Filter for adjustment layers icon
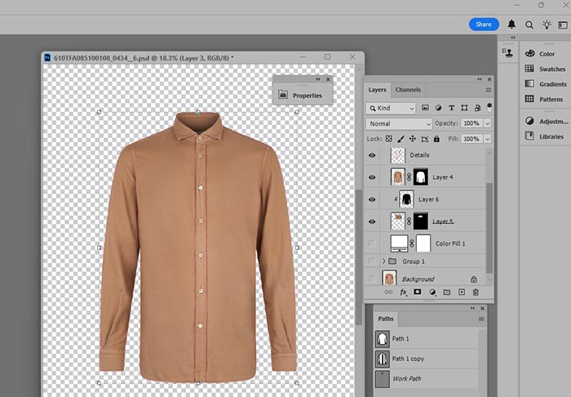Image resolution: width=571 pixels, height=397 pixels. 439,108
